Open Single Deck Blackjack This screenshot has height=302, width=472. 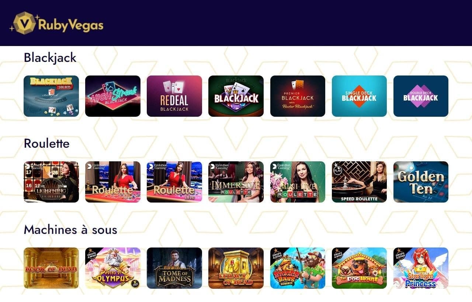359,96
